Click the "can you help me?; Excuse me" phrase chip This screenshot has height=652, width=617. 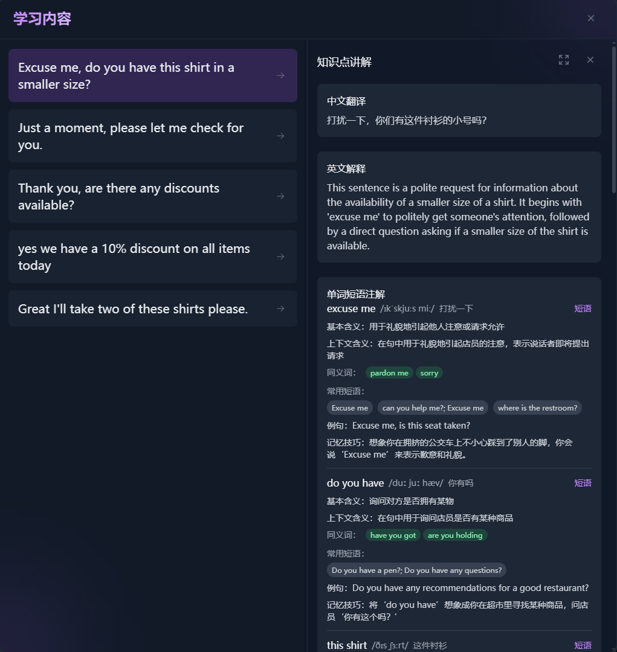[433, 407]
